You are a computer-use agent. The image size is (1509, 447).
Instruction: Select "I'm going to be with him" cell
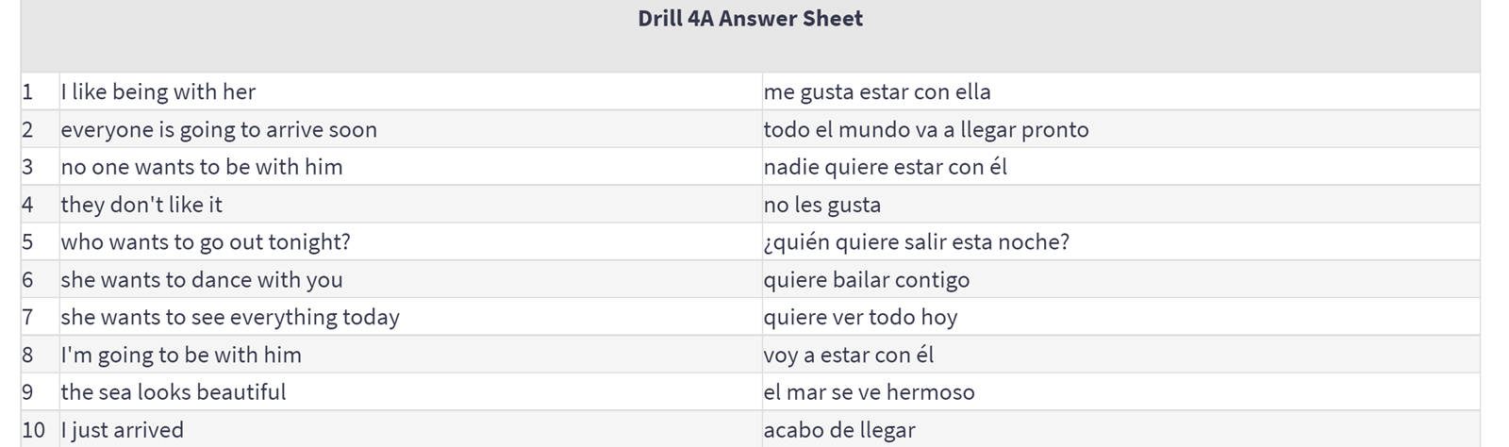[181, 355]
